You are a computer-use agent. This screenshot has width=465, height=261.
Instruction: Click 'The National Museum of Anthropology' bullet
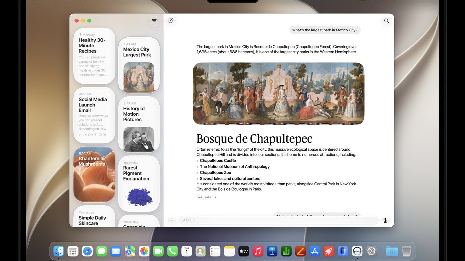click(235, 167)
